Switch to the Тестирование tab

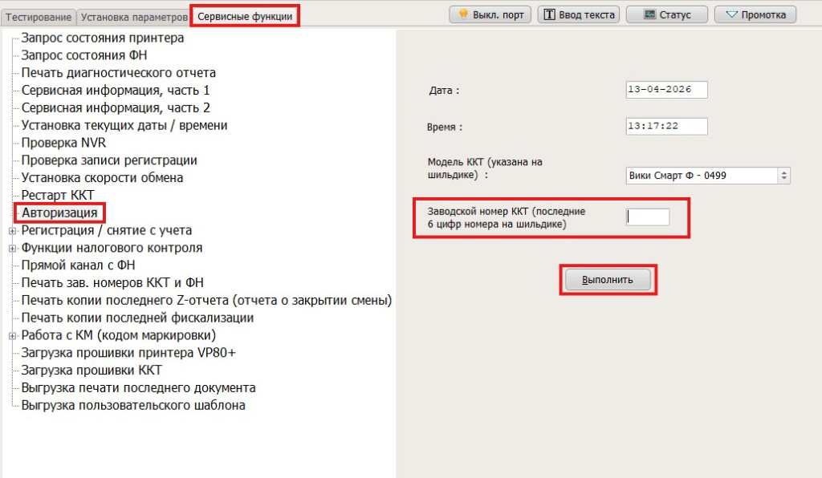coord(39,16)
